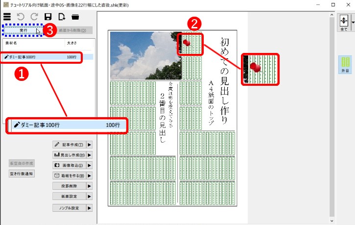Viewport: 355px width, 225px height.
Task: Open a file with the folder icon
Action: tap(75, 18)
